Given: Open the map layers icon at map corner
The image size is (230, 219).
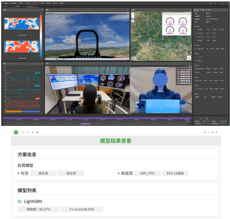Looking at the screenshot, I should (189, 58).
